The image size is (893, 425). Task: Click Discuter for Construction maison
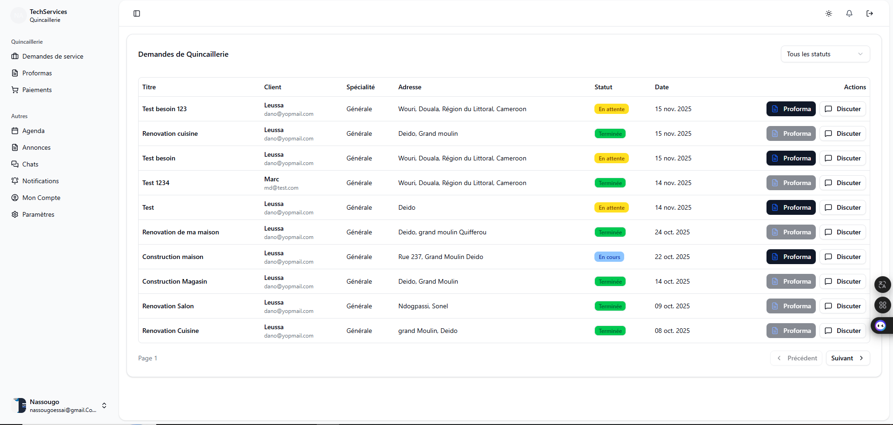[842, 257]
